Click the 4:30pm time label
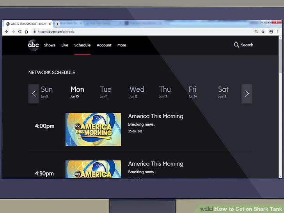Image resolution: width=284 pixels, height=213 pixels. (x=44, y=174)
